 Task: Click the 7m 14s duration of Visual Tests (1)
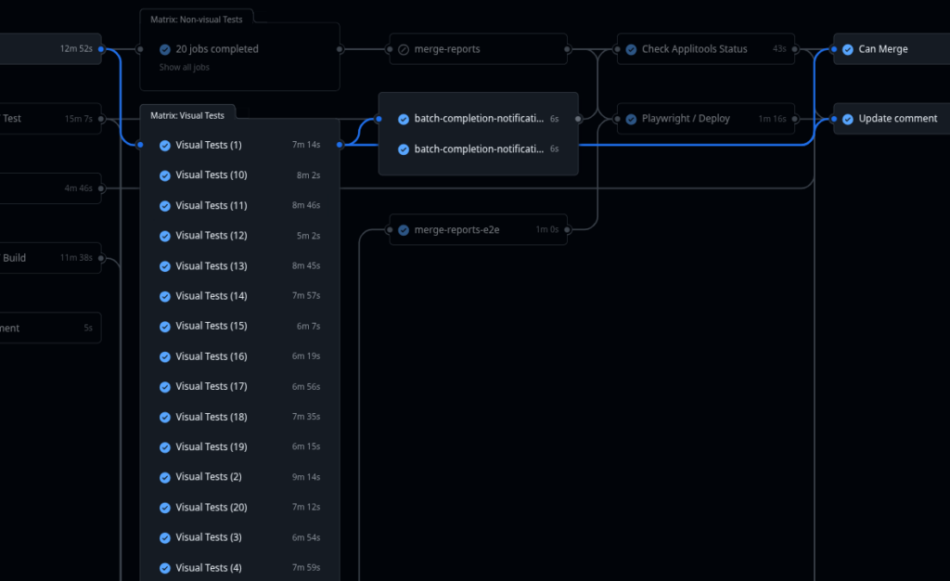click(306, 145)
